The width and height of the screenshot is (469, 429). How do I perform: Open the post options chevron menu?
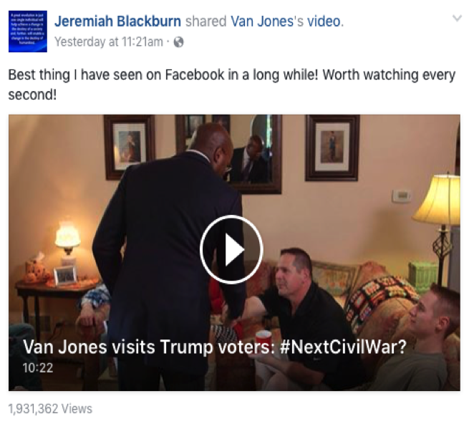457,19
